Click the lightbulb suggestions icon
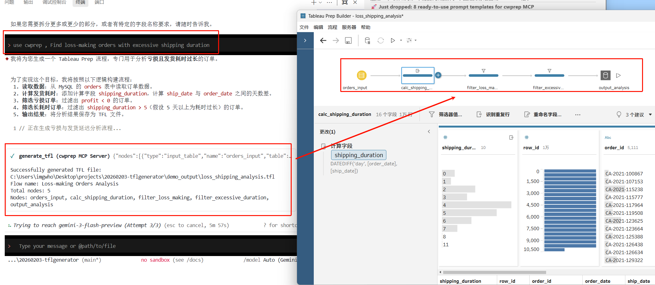 point(619,114)
